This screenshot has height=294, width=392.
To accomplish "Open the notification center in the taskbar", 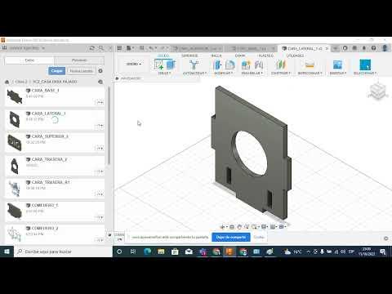I will pos(382,252).
